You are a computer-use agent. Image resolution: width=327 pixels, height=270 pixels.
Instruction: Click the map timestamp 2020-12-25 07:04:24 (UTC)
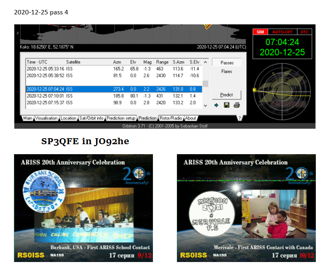(222, 47)
